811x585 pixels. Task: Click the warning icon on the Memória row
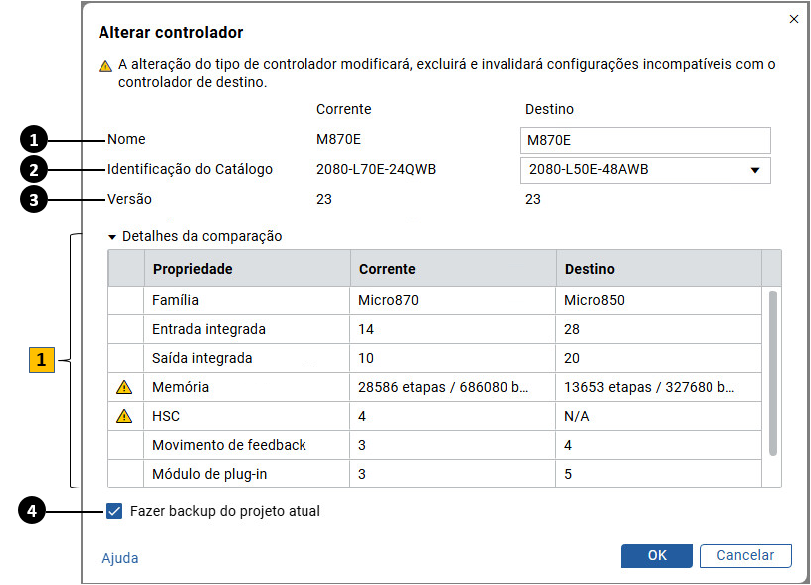124,387
